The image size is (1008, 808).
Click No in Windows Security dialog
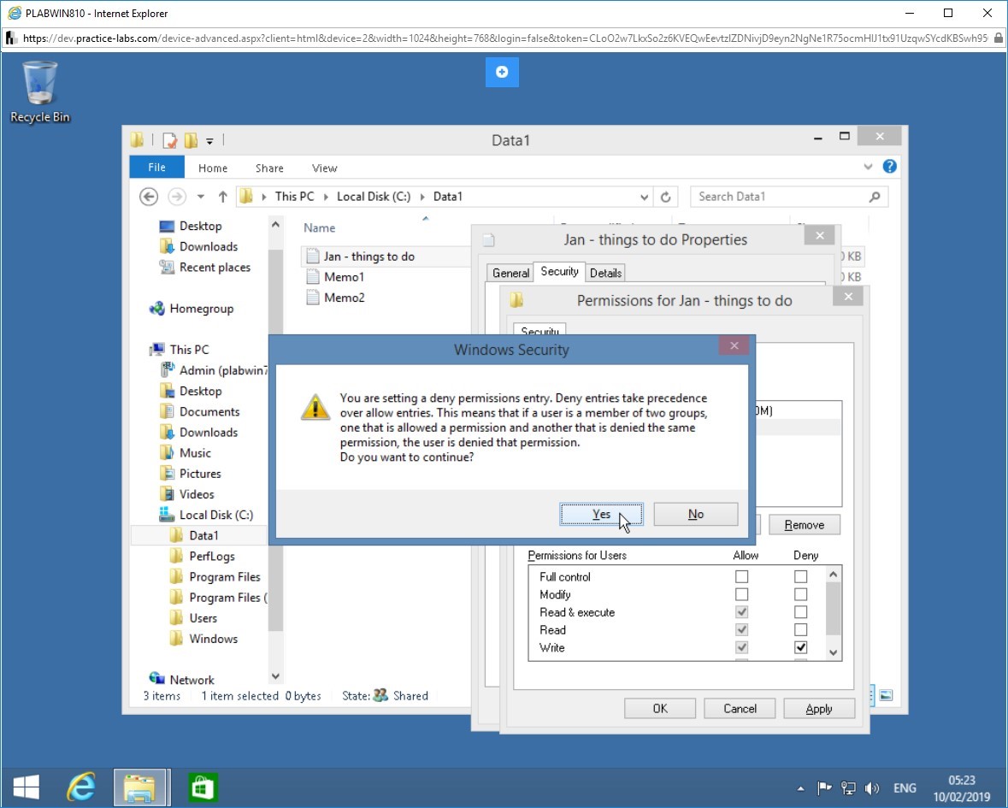point(696,514)
